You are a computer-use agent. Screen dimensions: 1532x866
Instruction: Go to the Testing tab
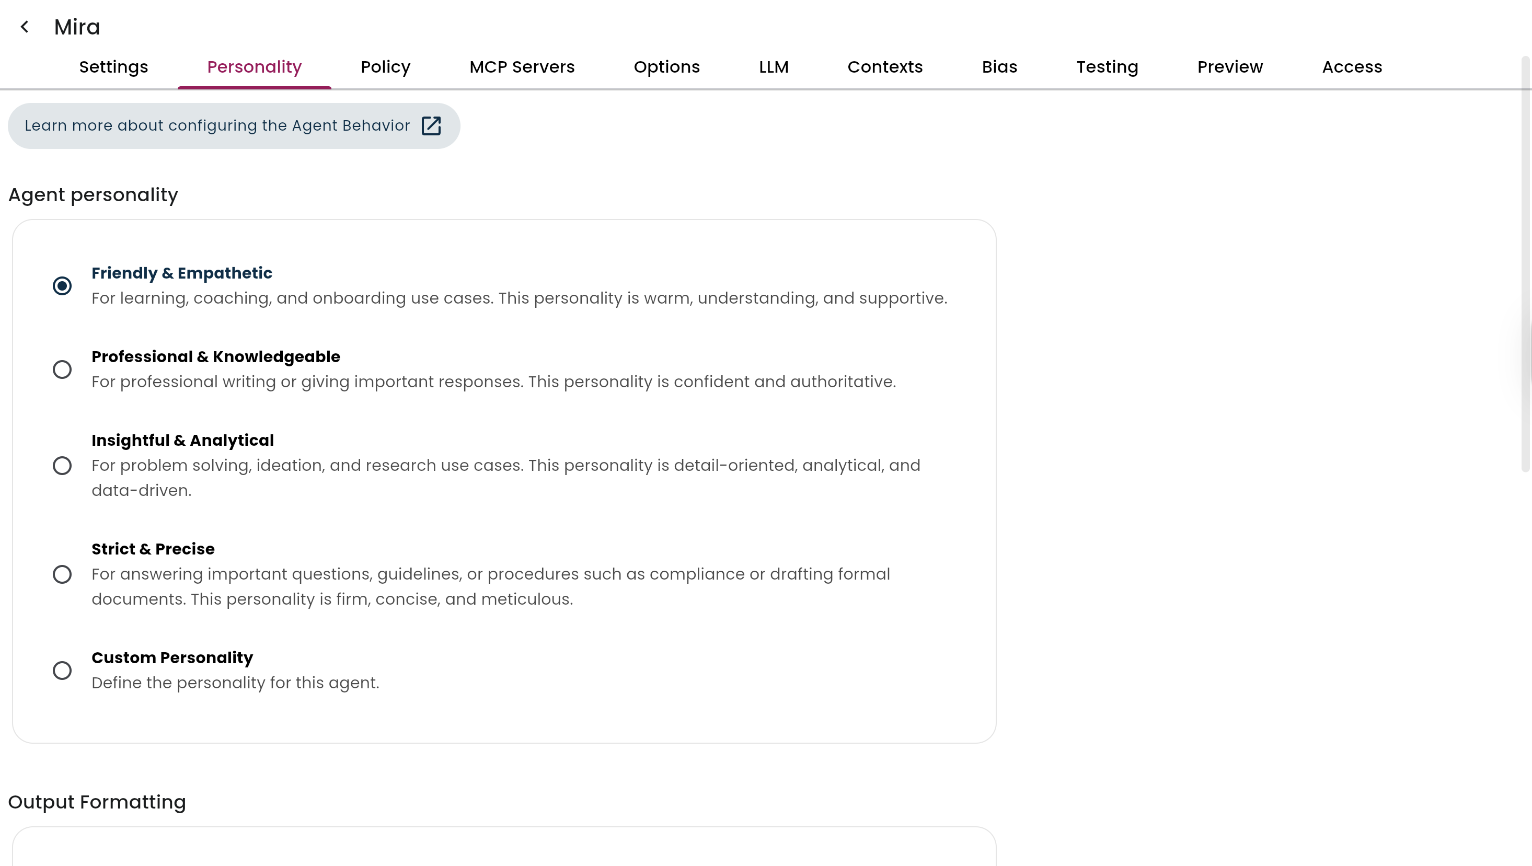1107,67
